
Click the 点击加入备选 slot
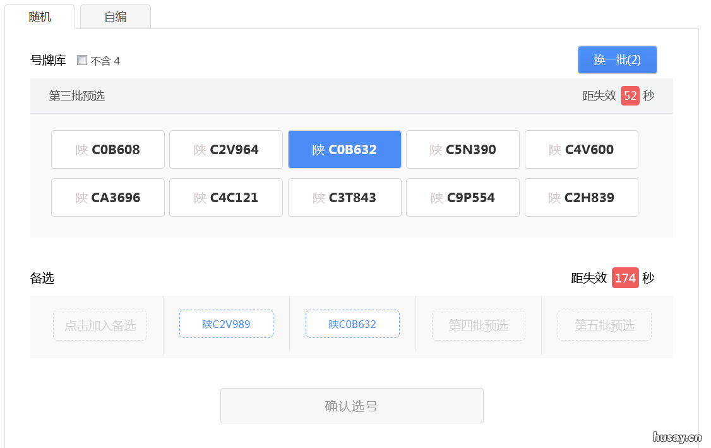click(x=99, y=324)
